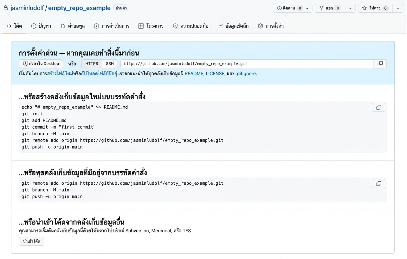Copy the clone URL with copy icon
Viewport: 407px width, 259px height.
click(x=380, y=64)
